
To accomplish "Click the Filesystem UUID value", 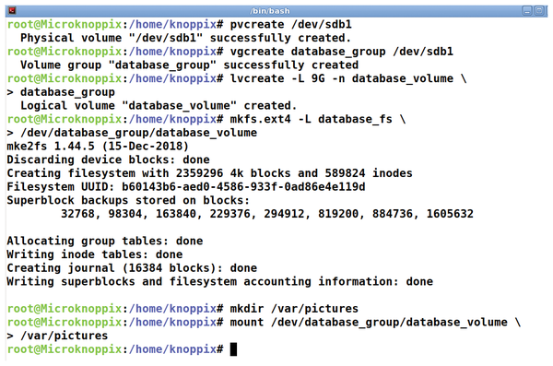I will click(x=243, y=187).
